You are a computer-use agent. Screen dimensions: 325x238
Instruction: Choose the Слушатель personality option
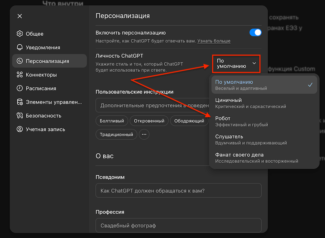click(264, 140)
